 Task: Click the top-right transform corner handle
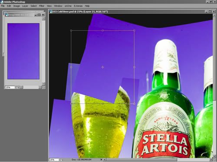(x=134, y=31)
